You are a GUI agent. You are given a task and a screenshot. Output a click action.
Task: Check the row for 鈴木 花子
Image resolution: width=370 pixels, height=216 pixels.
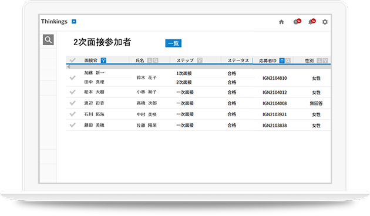click(x=73, y=77)
